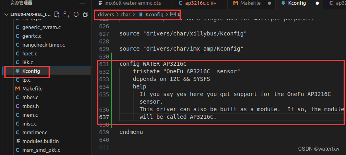Switch to the Makefile editor tab
Viewport: 346px width, 155px height.
250,3
